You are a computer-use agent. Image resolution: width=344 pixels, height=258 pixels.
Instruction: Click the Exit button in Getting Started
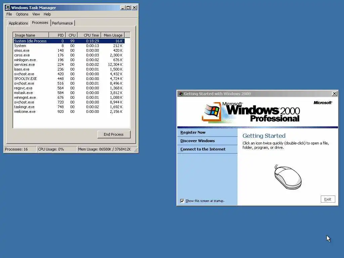[328, 199]
